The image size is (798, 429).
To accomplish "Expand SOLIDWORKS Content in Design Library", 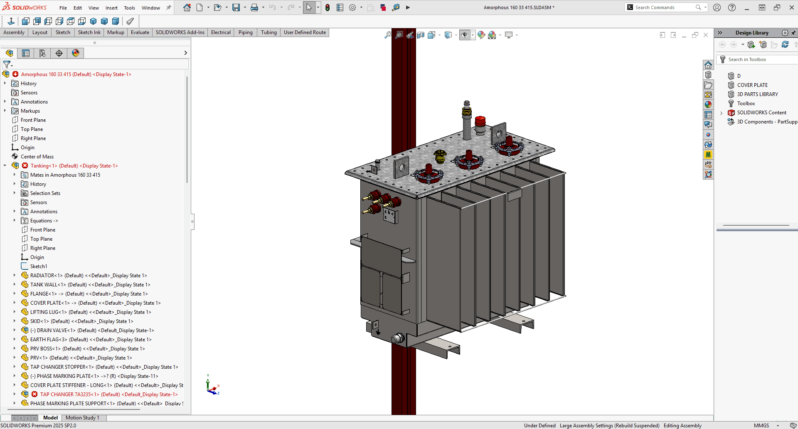I will [722, 112].
